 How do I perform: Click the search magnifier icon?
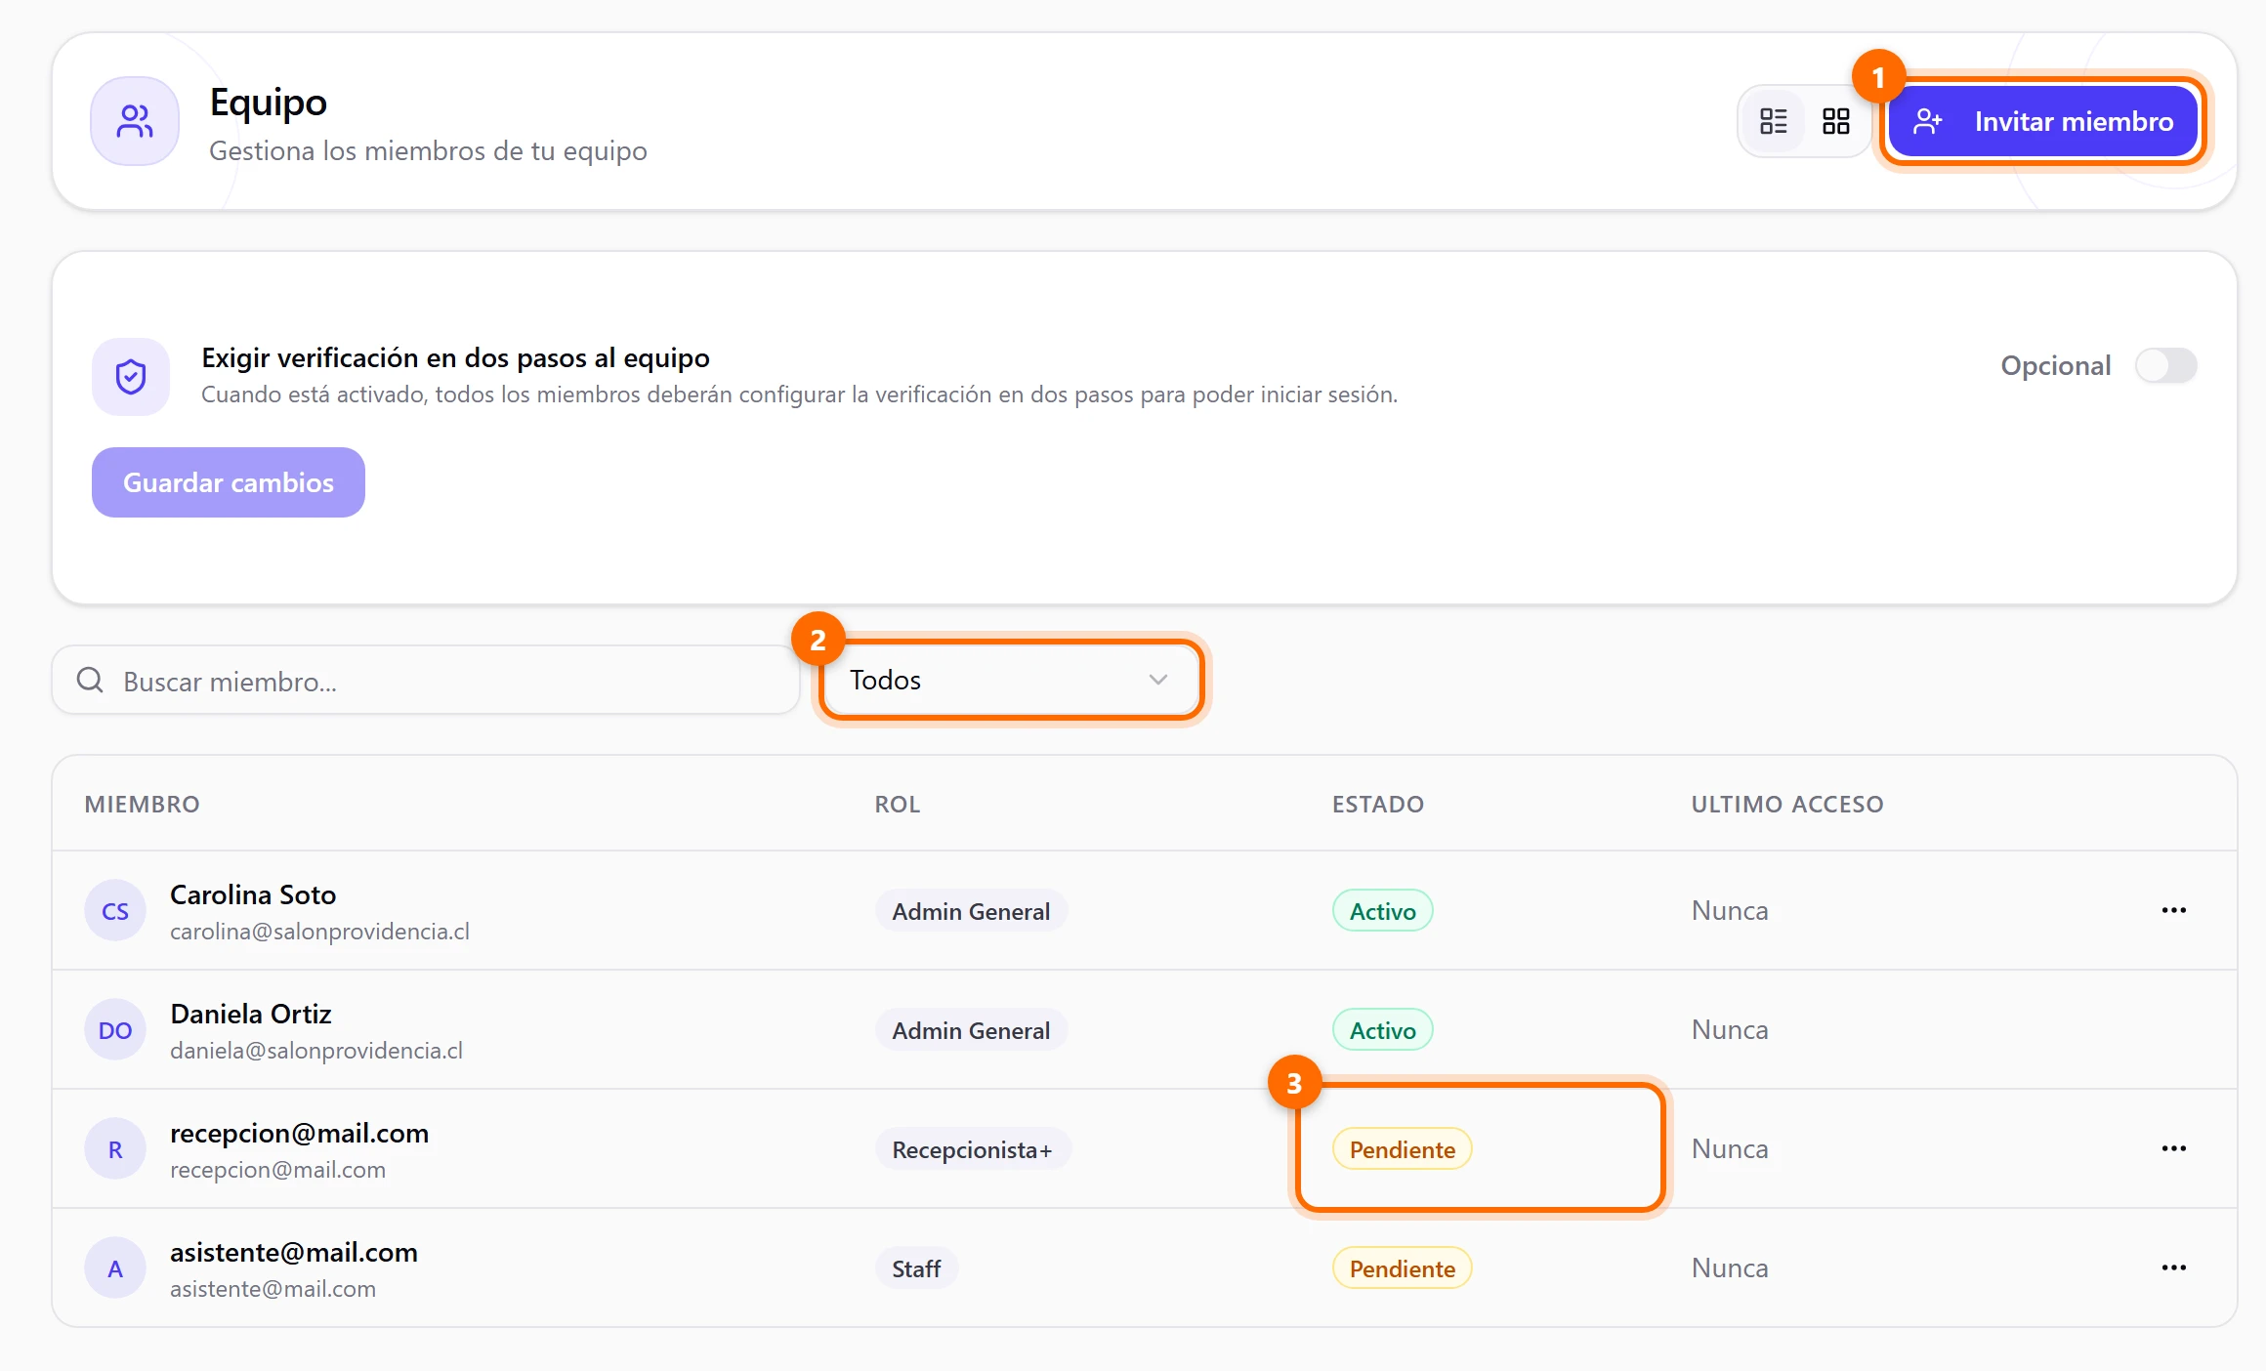(x=90, y=680)
